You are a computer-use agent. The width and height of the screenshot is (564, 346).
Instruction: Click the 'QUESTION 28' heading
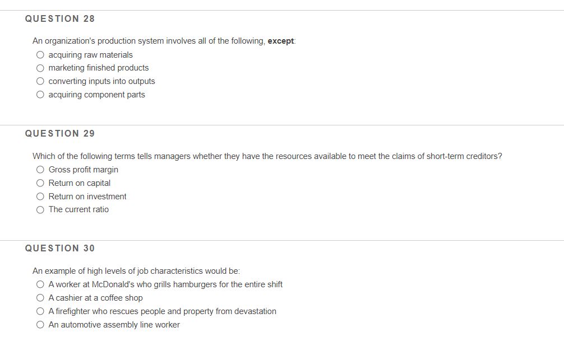(60, 19)
